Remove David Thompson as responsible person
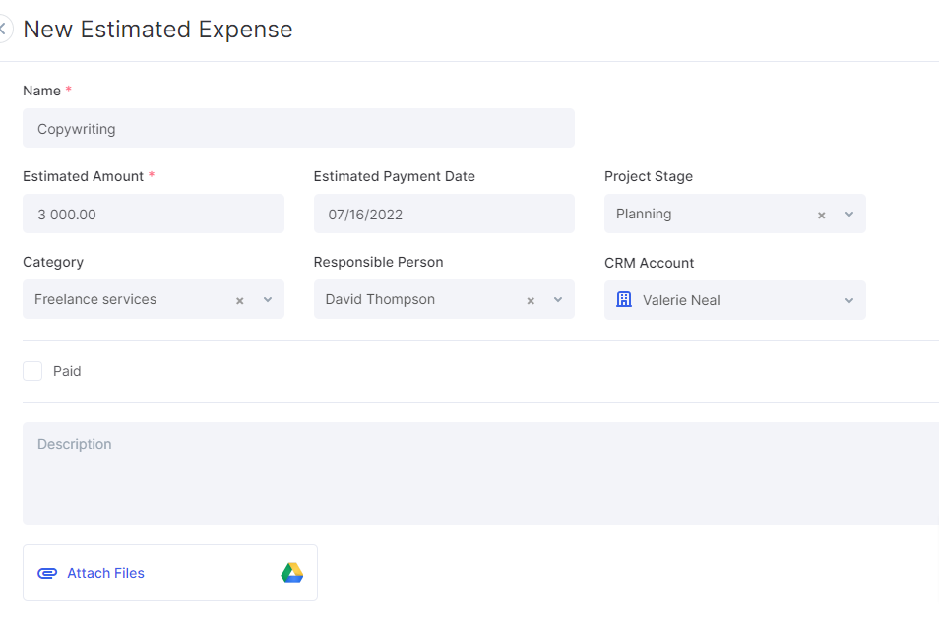Viewport: 939px width, 621px height. [530, 300]
